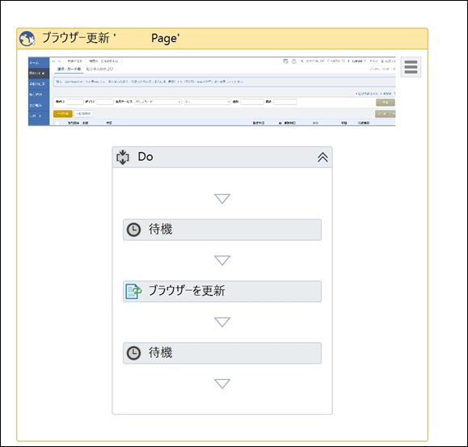The height and width of the screenshot is (447, 468).
Task: Select the 待機 activity above ブラウザーを更新
Action: pos(222,230)
